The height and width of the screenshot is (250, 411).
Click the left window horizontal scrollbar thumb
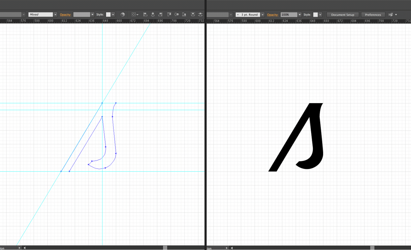point(165,248)
